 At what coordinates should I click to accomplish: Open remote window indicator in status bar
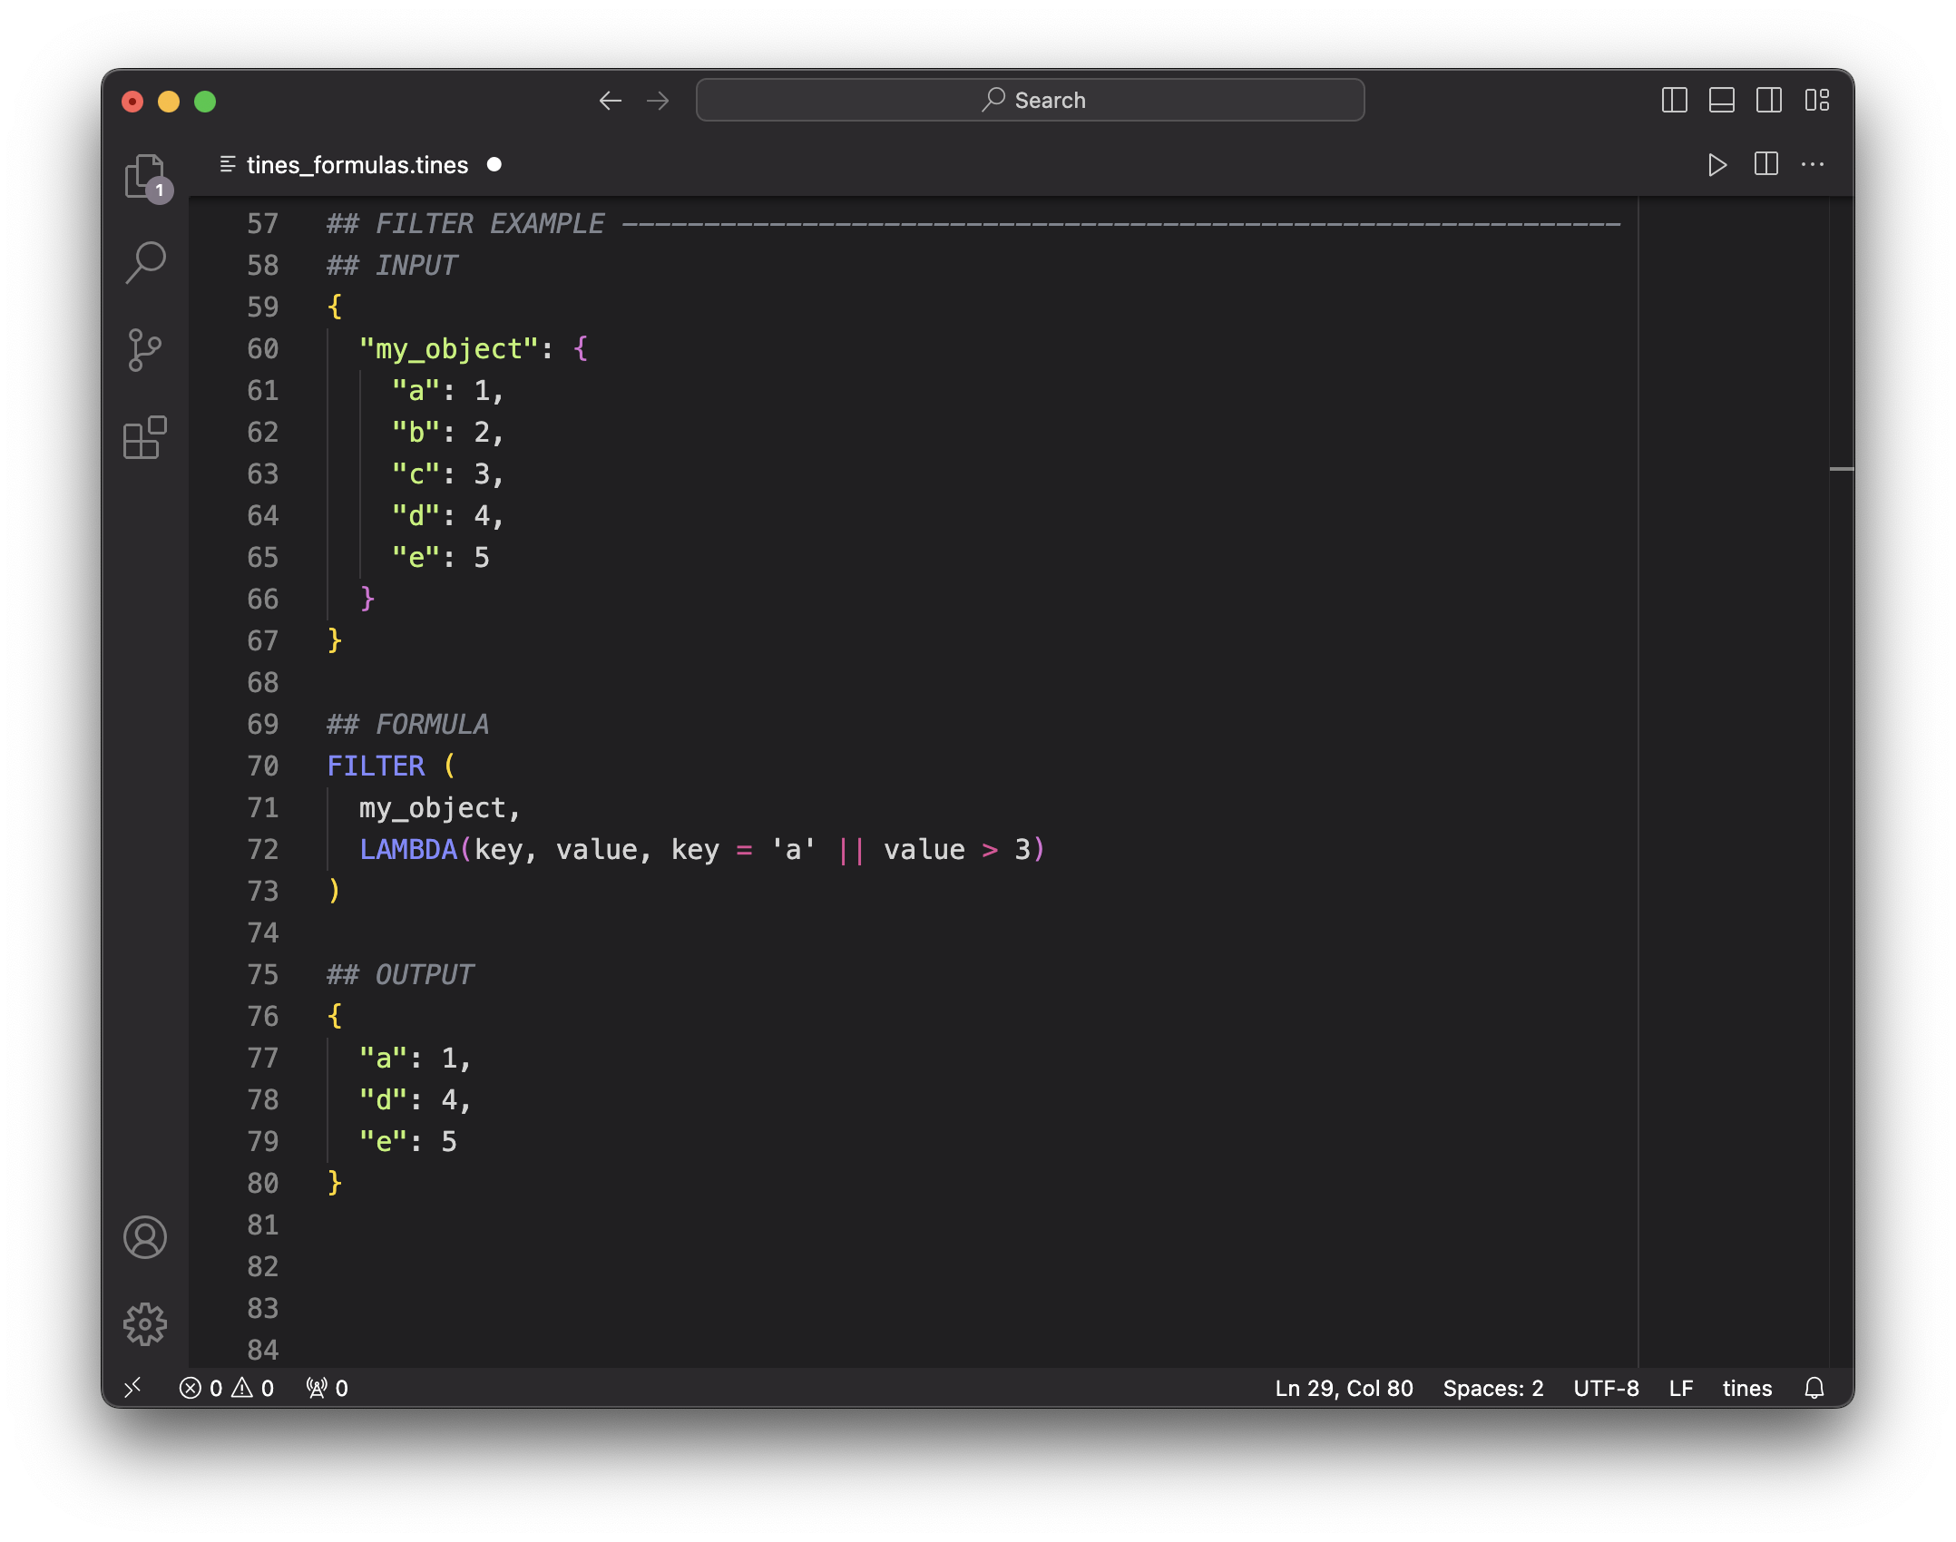coord(133,1388)
